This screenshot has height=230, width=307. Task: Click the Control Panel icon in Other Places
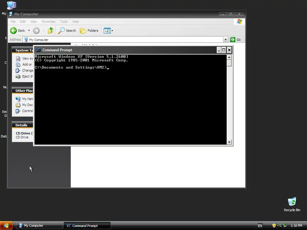[18, 111]
